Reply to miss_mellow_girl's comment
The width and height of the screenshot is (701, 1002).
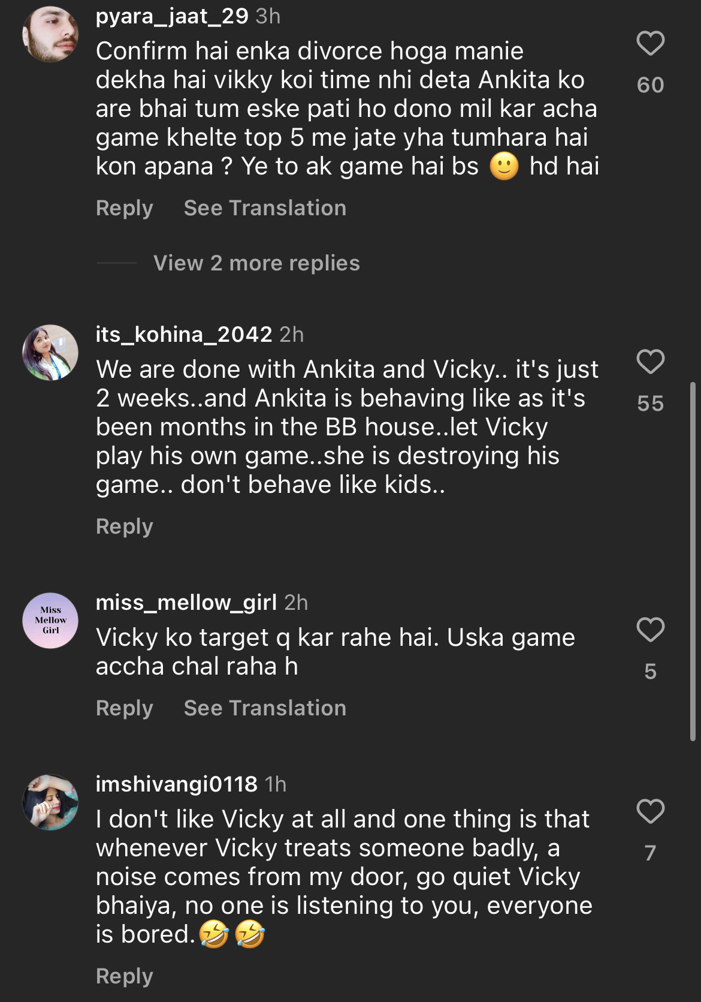tap(125, 708)
